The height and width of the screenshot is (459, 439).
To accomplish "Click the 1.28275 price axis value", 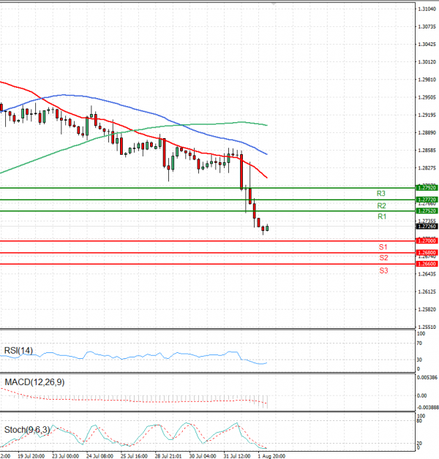I will point(427,168).
